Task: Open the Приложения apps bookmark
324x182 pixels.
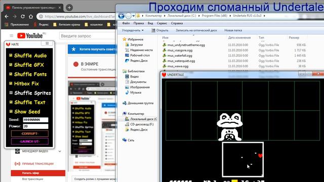Action: click(17, 25)
